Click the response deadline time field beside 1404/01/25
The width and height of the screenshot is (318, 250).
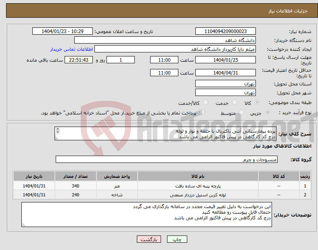[x=164, y=60]
